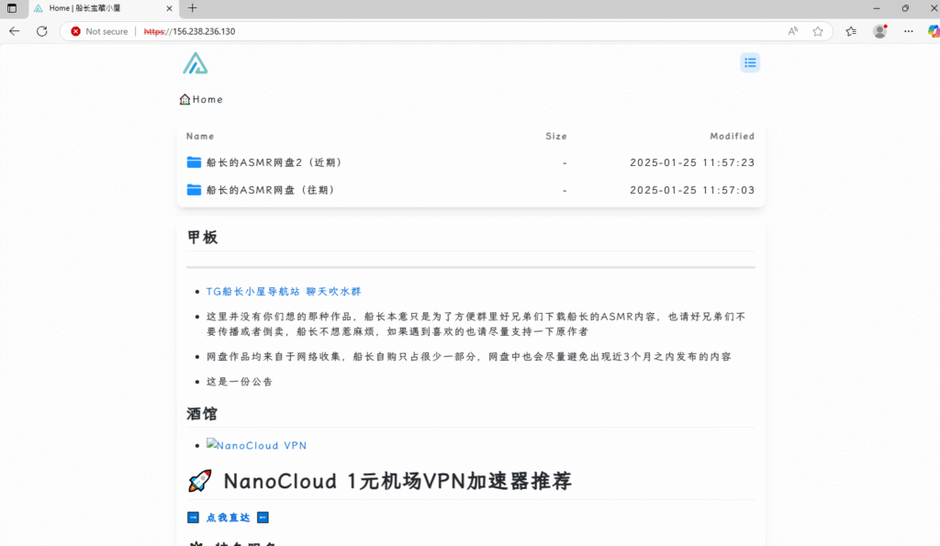Click the AList site logo

click(x=195, y=63)
